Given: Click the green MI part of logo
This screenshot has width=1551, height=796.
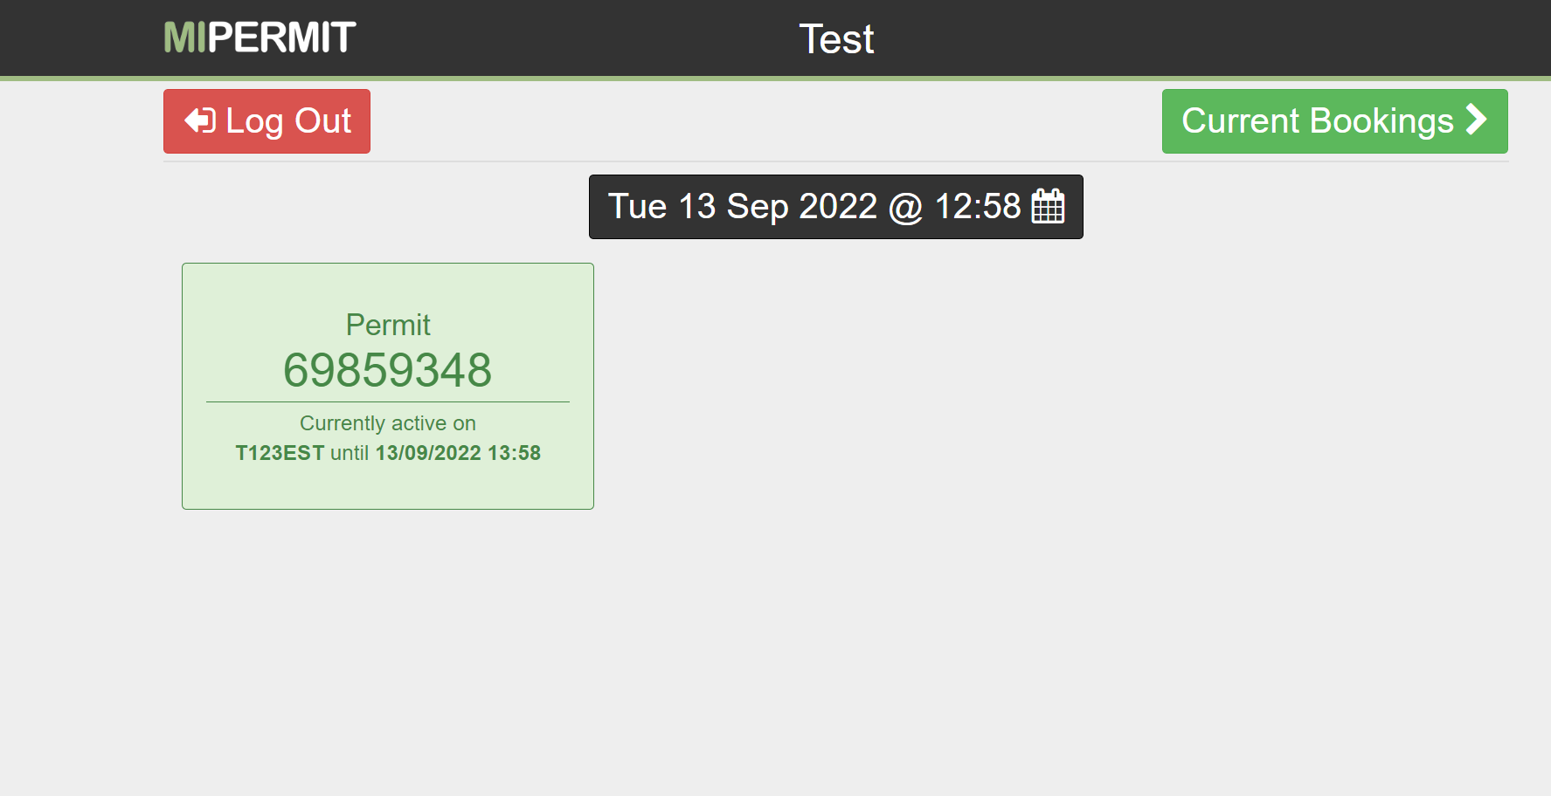Looking at the screenshot, I should 184,38.
